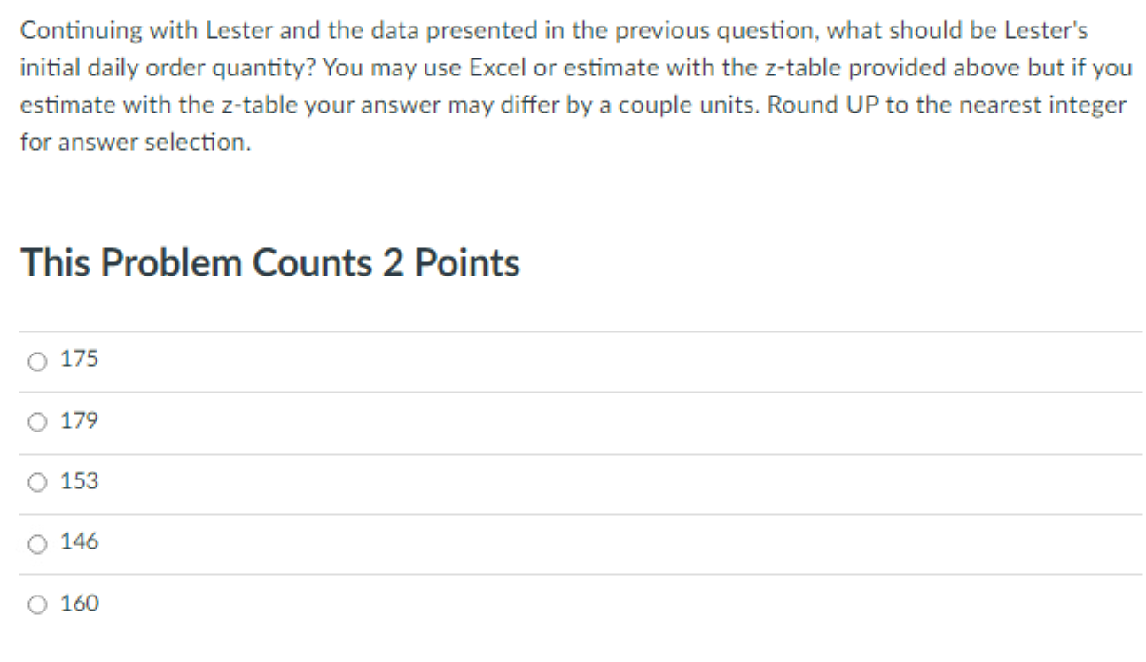1146x662 pixels.
Task: Click the text 2 Points in the heading
Action: (451, 262)
